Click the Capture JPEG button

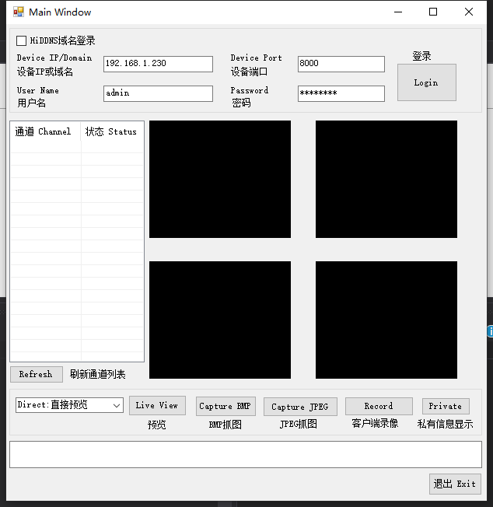[x=300, y=407]
